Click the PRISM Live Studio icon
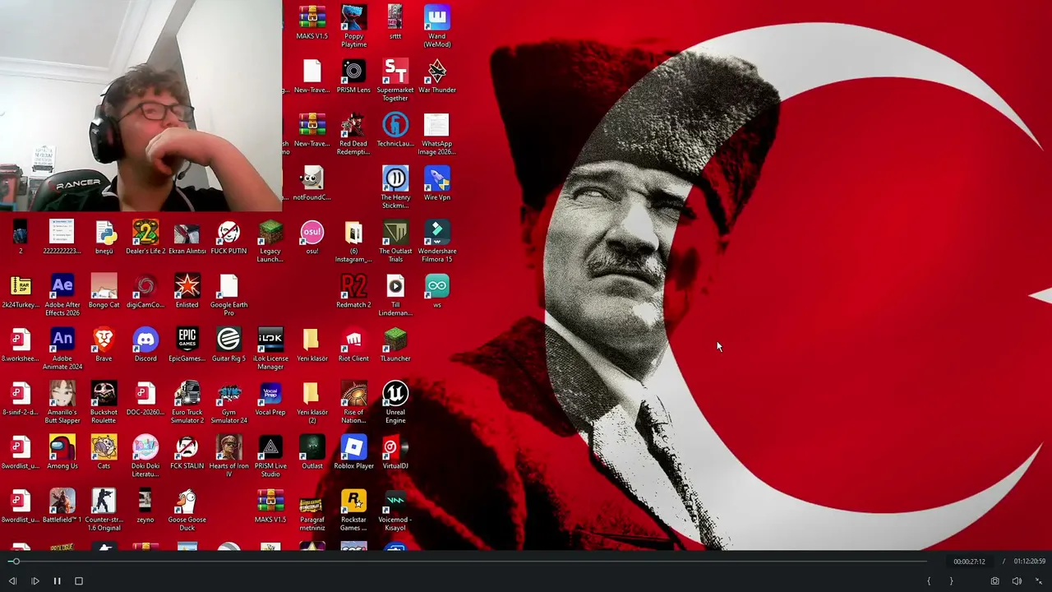The image size is (1052, 592). click(270, 456)
